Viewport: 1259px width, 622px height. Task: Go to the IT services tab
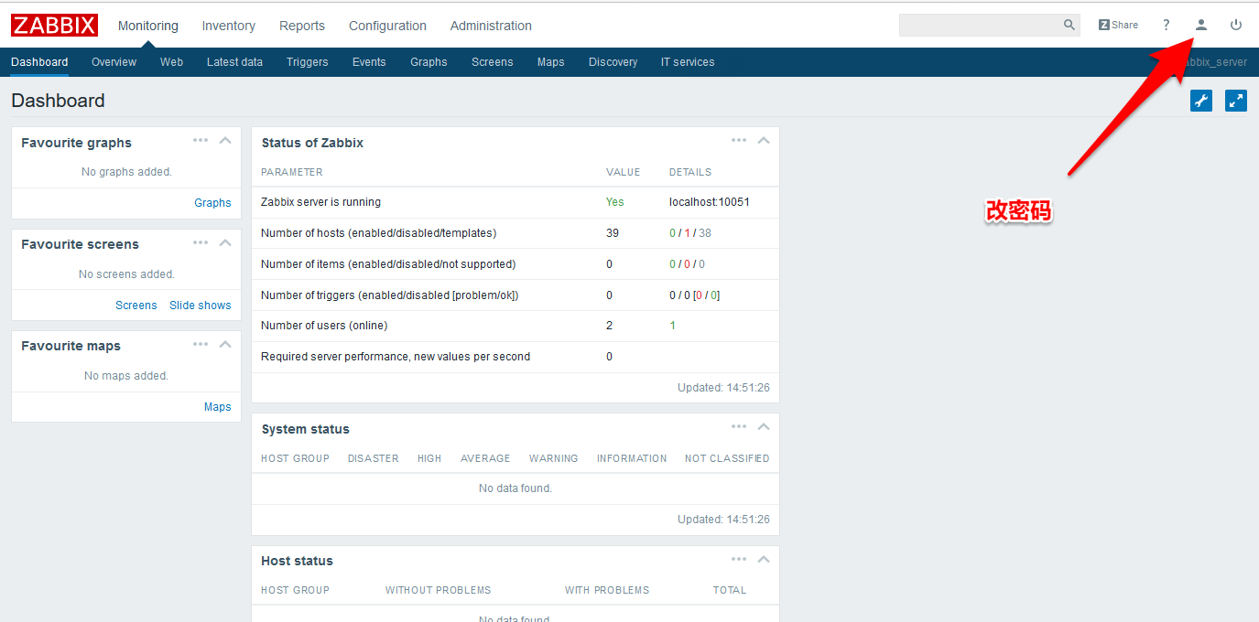click(688, 62)
